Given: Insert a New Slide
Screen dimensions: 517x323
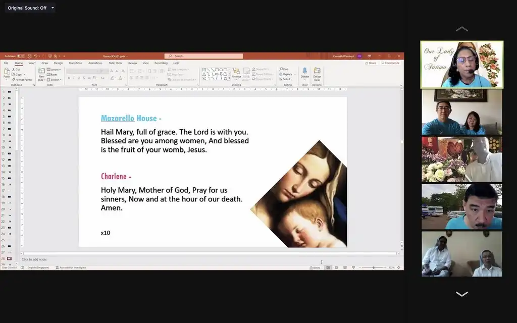Looking at the screenshot, I should pos(41,74).
